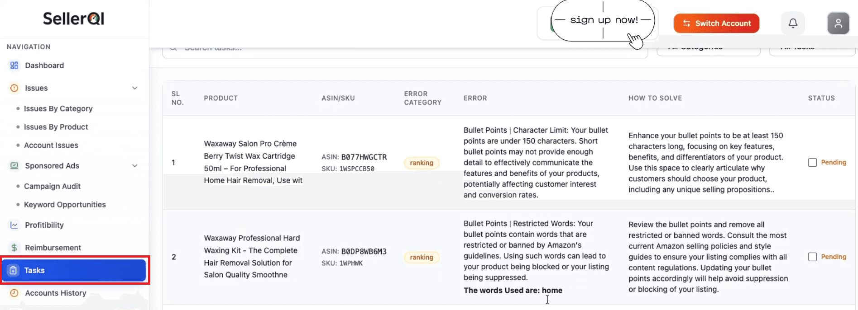The height and width of the screenshot is (310, 858).
Task: Open Dashboard in the navigation
Action: tap(44, 66)
